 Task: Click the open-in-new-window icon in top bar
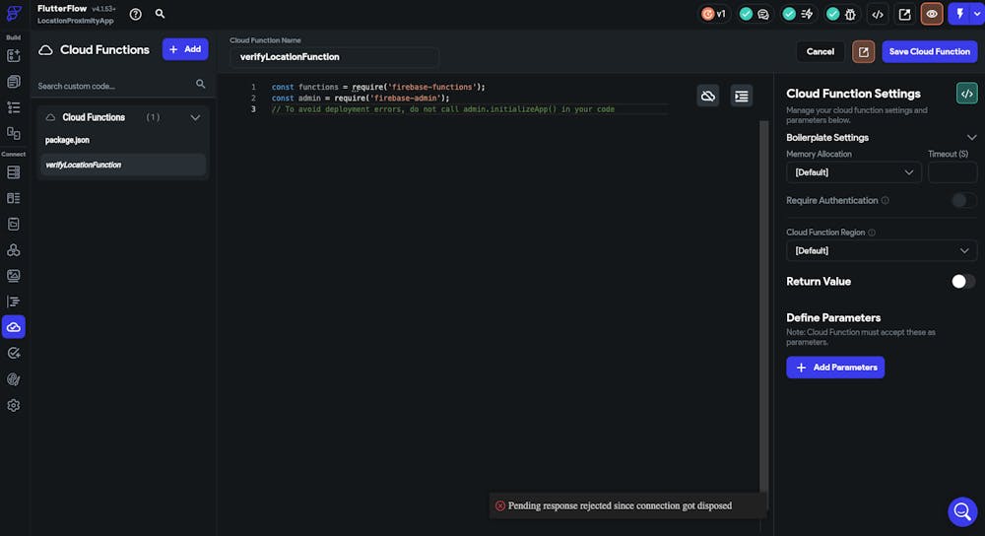[904, 14]
